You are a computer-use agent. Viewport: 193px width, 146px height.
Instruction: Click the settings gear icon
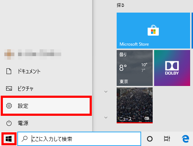coord(9,106)
